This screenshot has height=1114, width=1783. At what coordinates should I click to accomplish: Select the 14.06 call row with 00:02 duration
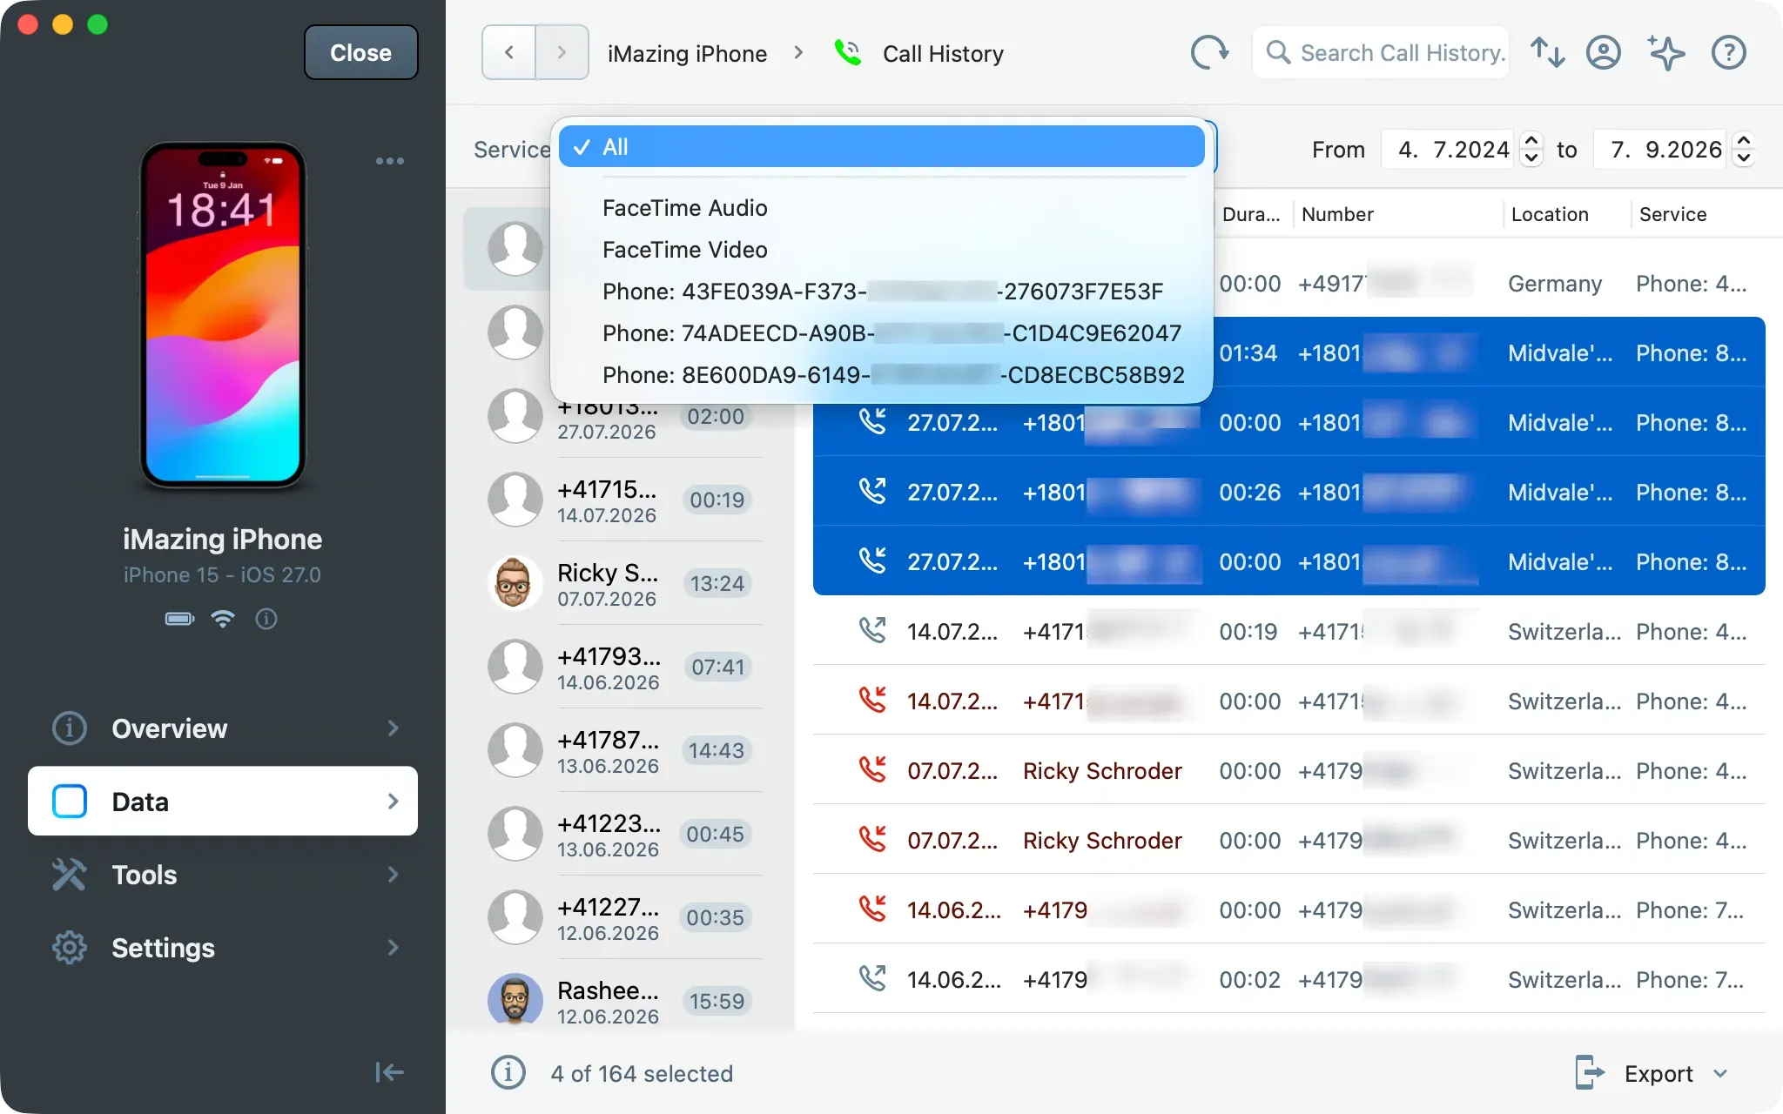point(1289,979)
